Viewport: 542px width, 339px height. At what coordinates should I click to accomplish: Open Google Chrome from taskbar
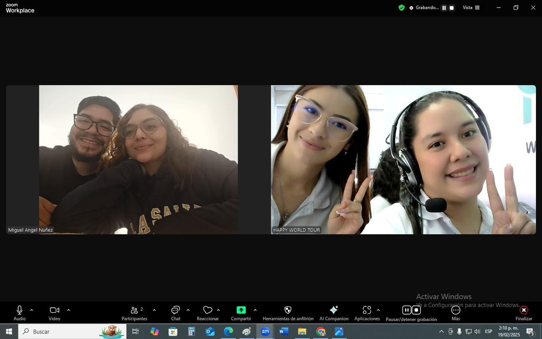point(321,331)
